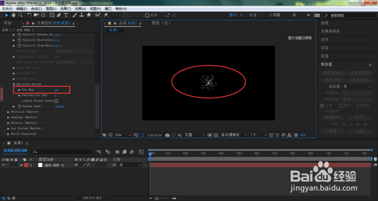Open the 效果(T) menu
This screenshot has width=378, height=201.
(x=65, y=9)
